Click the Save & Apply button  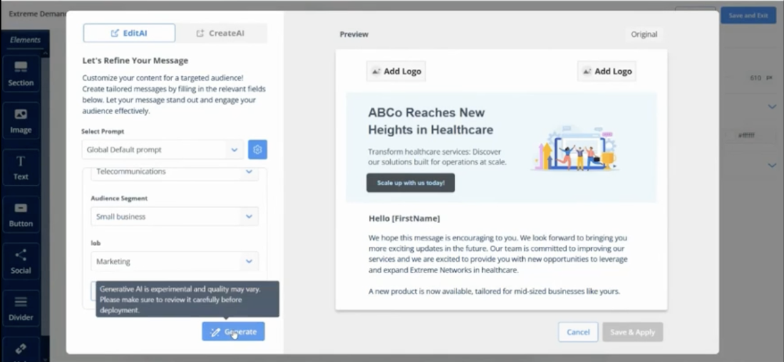pos(632,332)
